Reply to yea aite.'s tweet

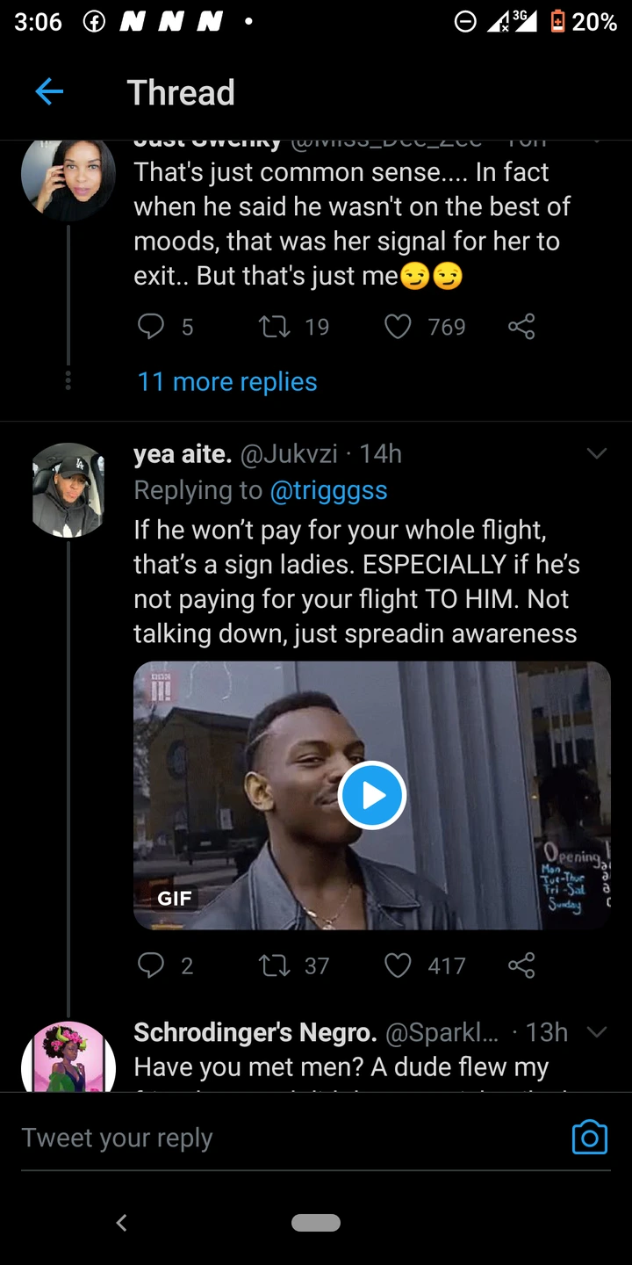click(151, 965)
